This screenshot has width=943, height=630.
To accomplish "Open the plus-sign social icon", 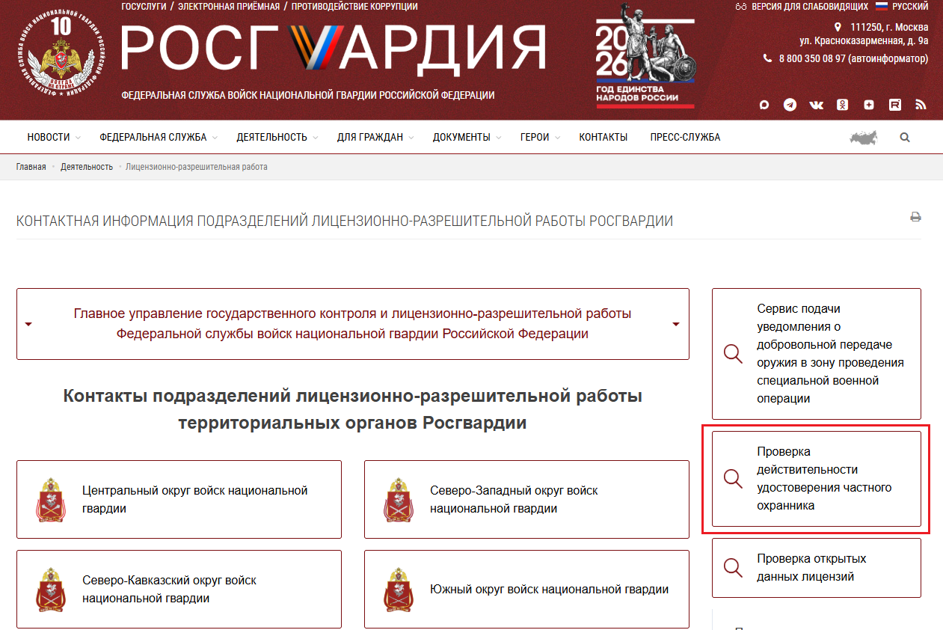I will pyautogui.click(x=868, y=105).
